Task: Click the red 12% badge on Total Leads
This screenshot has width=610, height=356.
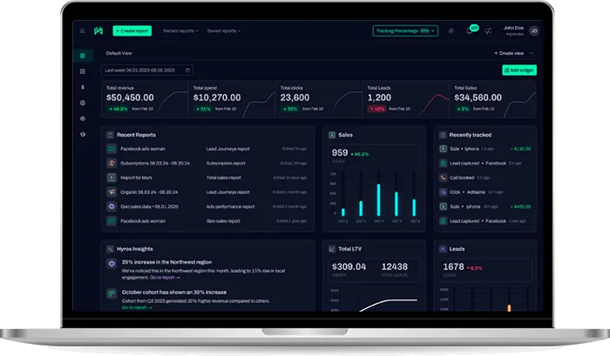Action: [377, 109]
